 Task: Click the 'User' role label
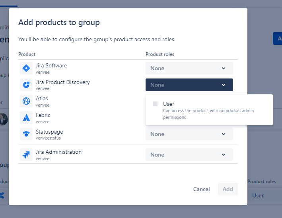click(x=169, y=104)
